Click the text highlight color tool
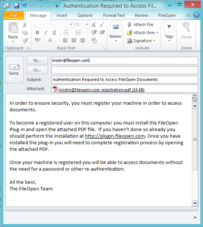 38,40
